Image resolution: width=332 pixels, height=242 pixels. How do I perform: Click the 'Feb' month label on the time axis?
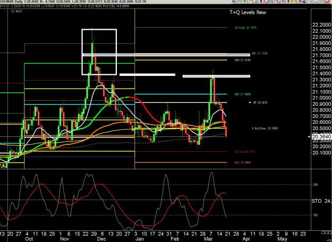pos(175,239)
